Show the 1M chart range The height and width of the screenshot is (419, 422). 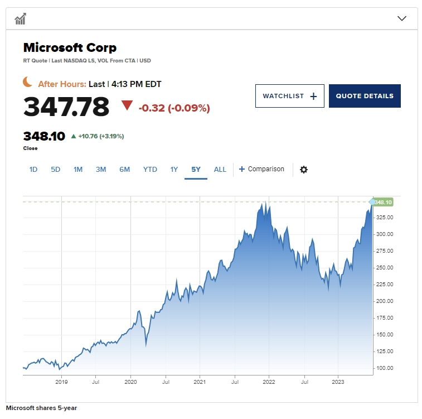78,170
